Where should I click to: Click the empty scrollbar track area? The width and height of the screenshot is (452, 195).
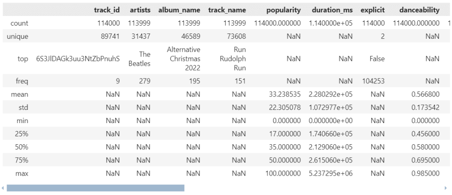coord(309,188)
